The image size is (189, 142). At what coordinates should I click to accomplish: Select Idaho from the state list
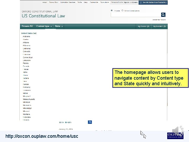pyautogui.click(x=25, y=72)
